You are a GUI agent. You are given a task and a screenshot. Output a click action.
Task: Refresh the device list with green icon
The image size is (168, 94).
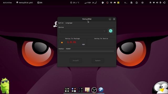click(111, 31)
